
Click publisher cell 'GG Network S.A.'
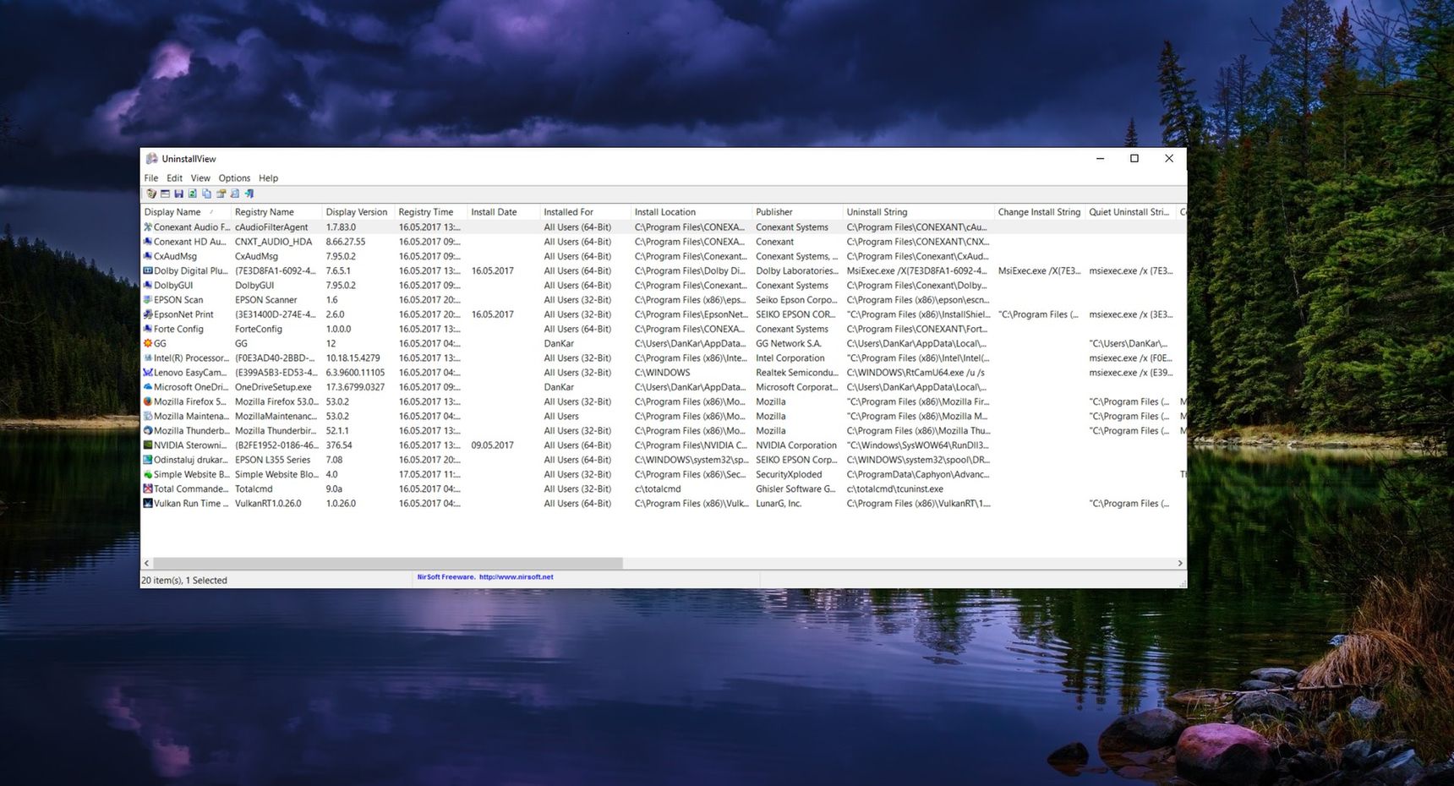[789, 343]
